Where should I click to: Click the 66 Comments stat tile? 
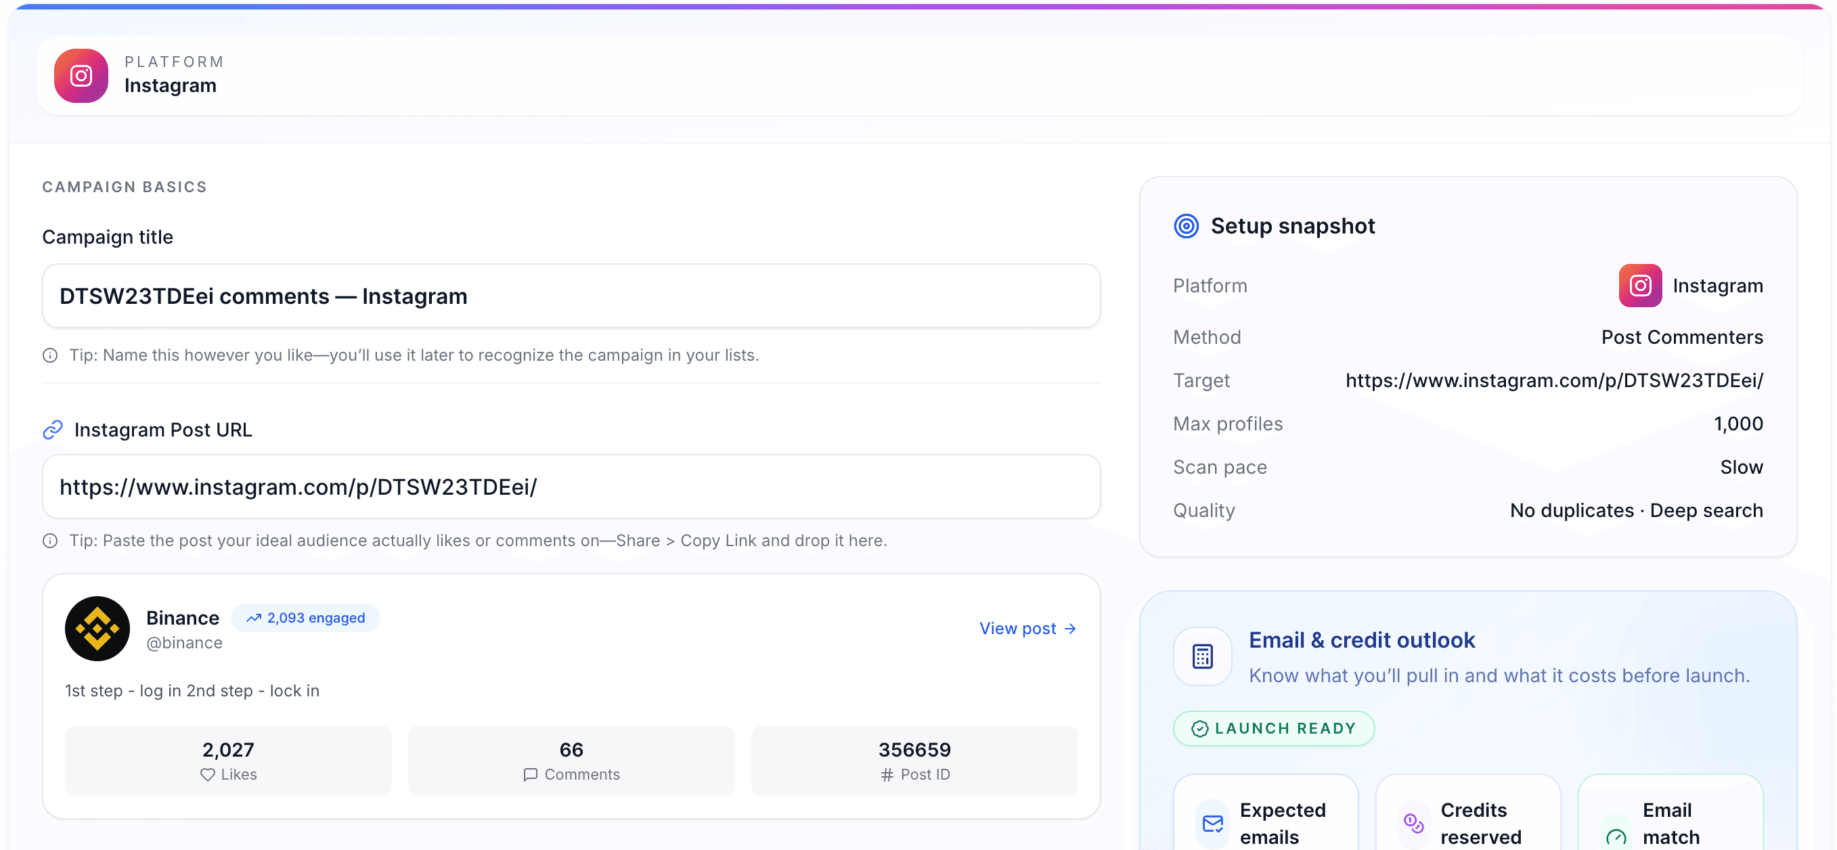point(571,761)
